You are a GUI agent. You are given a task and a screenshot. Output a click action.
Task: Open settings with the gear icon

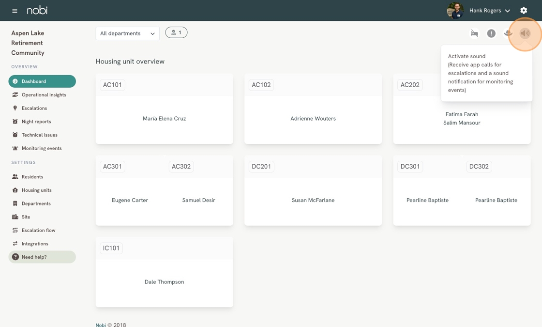click(x=524, y=10)
